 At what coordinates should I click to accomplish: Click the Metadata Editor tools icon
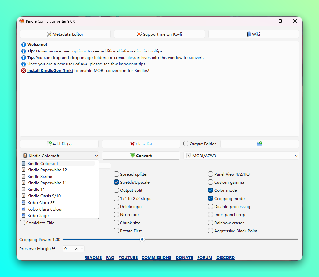click(49, 34)
